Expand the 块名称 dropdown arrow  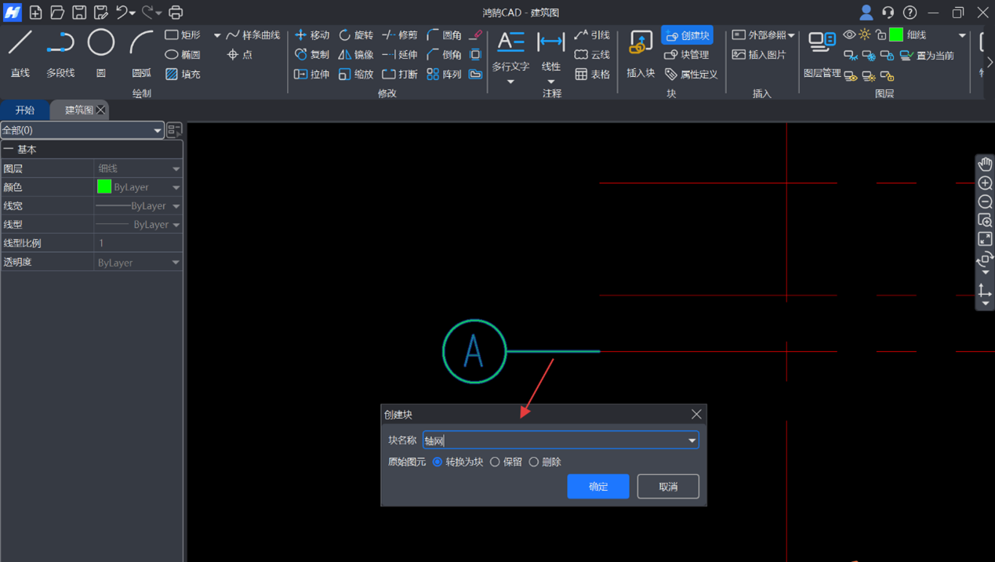point(692,441)
